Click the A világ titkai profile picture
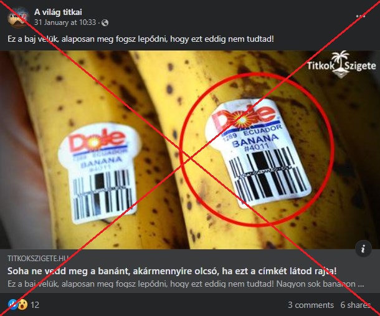Image resolution: width=380 pixels, height=316 pixels. 19,17
